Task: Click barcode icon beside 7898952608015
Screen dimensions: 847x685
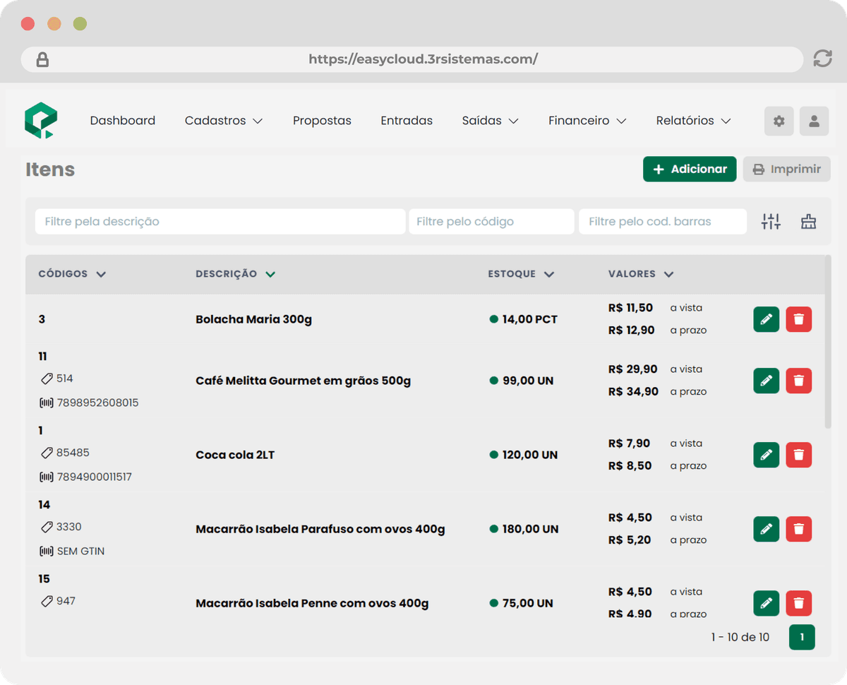Action: [x=46, y=403]
